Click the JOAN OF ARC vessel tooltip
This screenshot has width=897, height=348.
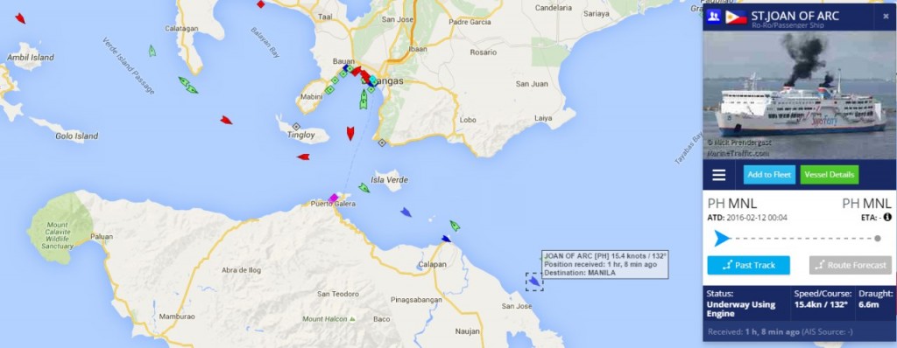605,265
